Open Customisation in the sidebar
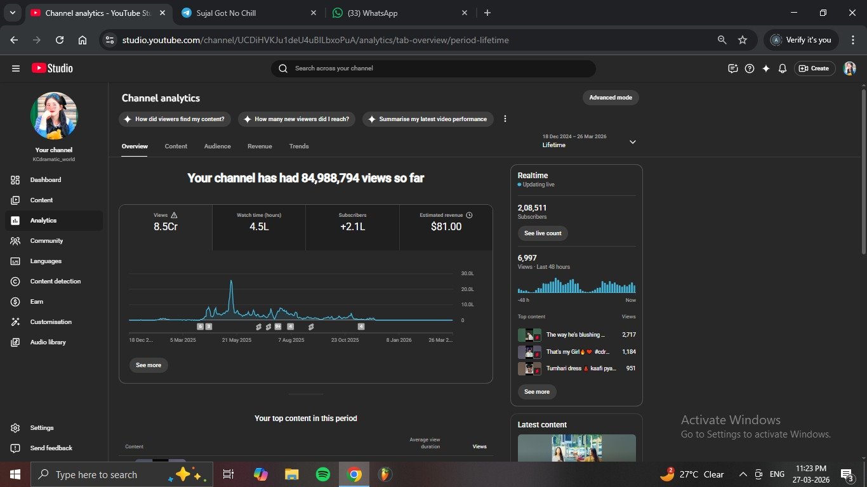 51,322
